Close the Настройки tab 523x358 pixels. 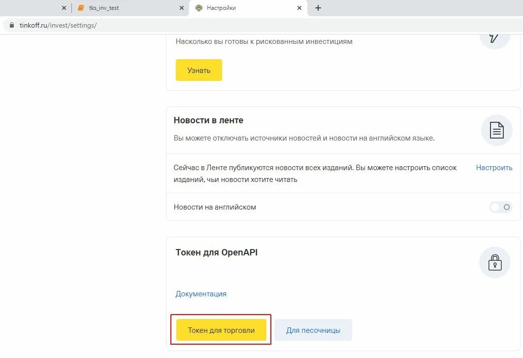(x=299, y=8)
